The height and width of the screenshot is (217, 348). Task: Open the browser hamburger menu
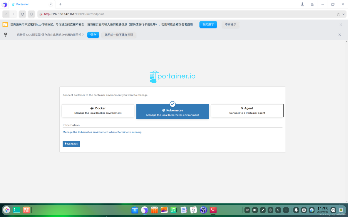click(x=312, y=4)
